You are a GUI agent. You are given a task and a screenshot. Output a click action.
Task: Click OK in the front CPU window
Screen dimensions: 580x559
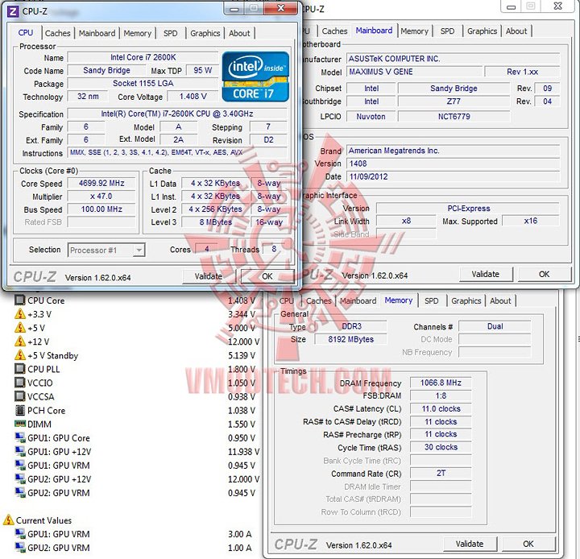point(267,276)
